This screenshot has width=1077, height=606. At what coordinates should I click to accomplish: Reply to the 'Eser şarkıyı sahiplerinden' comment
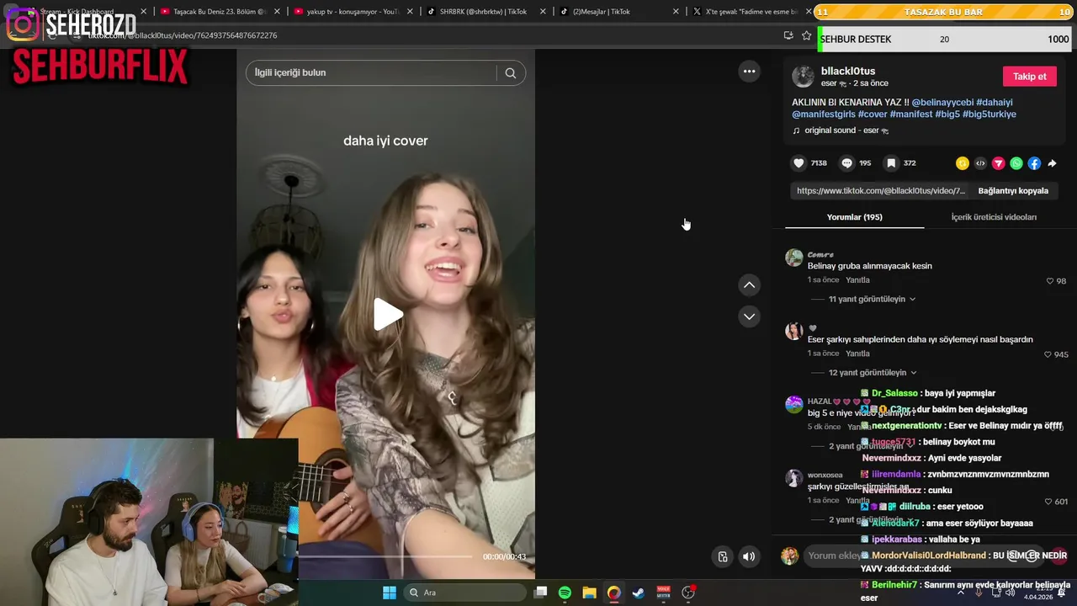(x=857, y=353)
